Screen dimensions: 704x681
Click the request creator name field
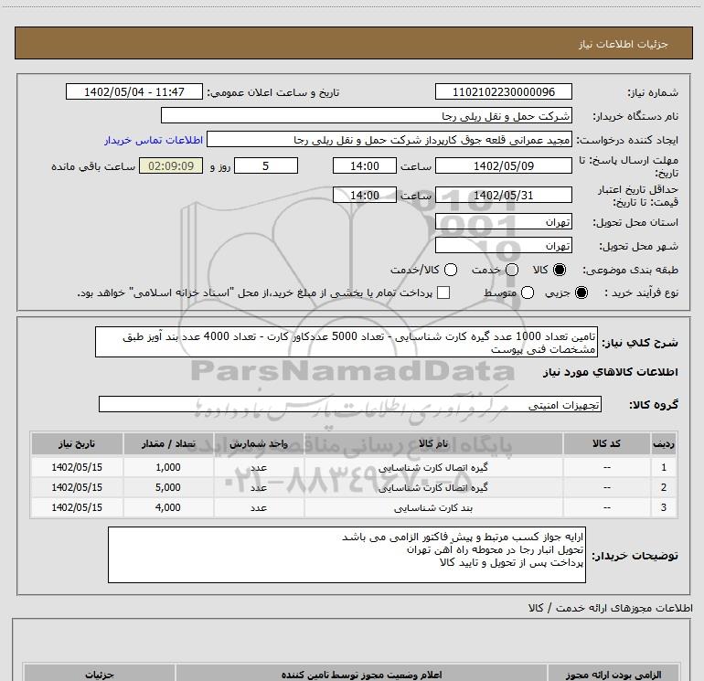(x=389, y=139)
